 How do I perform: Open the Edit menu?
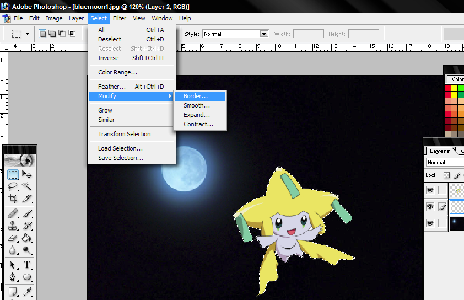(x=34, y=18)
